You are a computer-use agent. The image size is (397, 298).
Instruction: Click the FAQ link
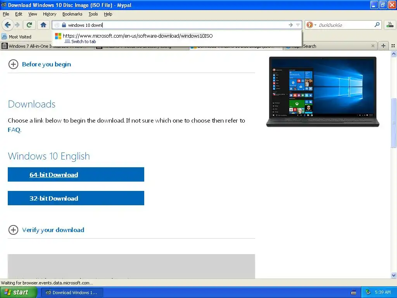(x=14, y=130)
